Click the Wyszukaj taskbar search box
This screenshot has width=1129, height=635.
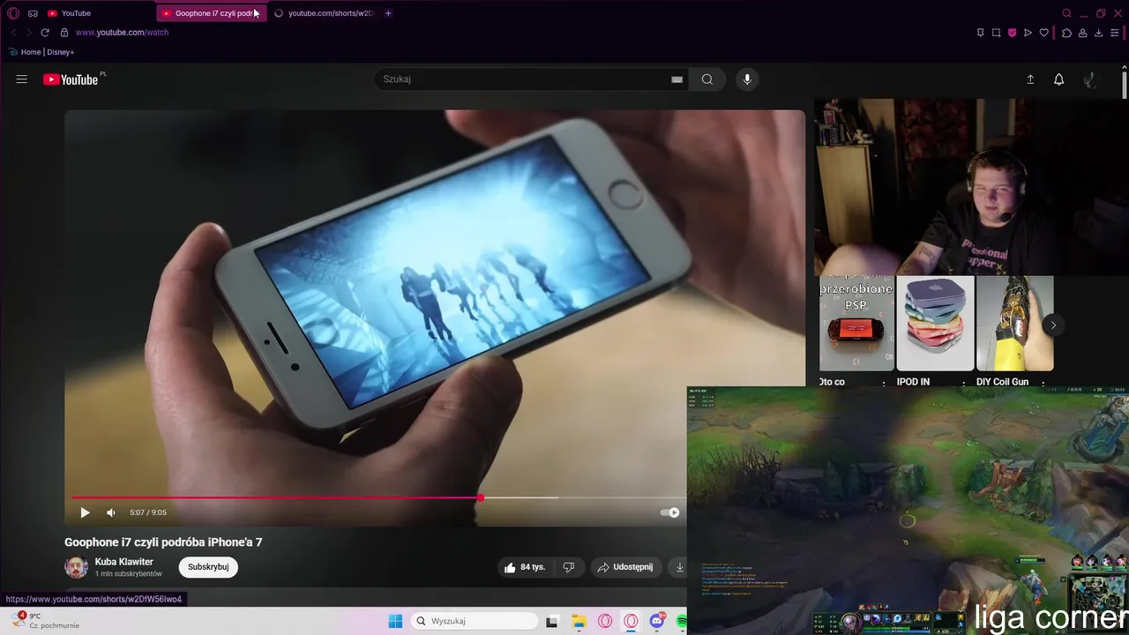[475, 621]
